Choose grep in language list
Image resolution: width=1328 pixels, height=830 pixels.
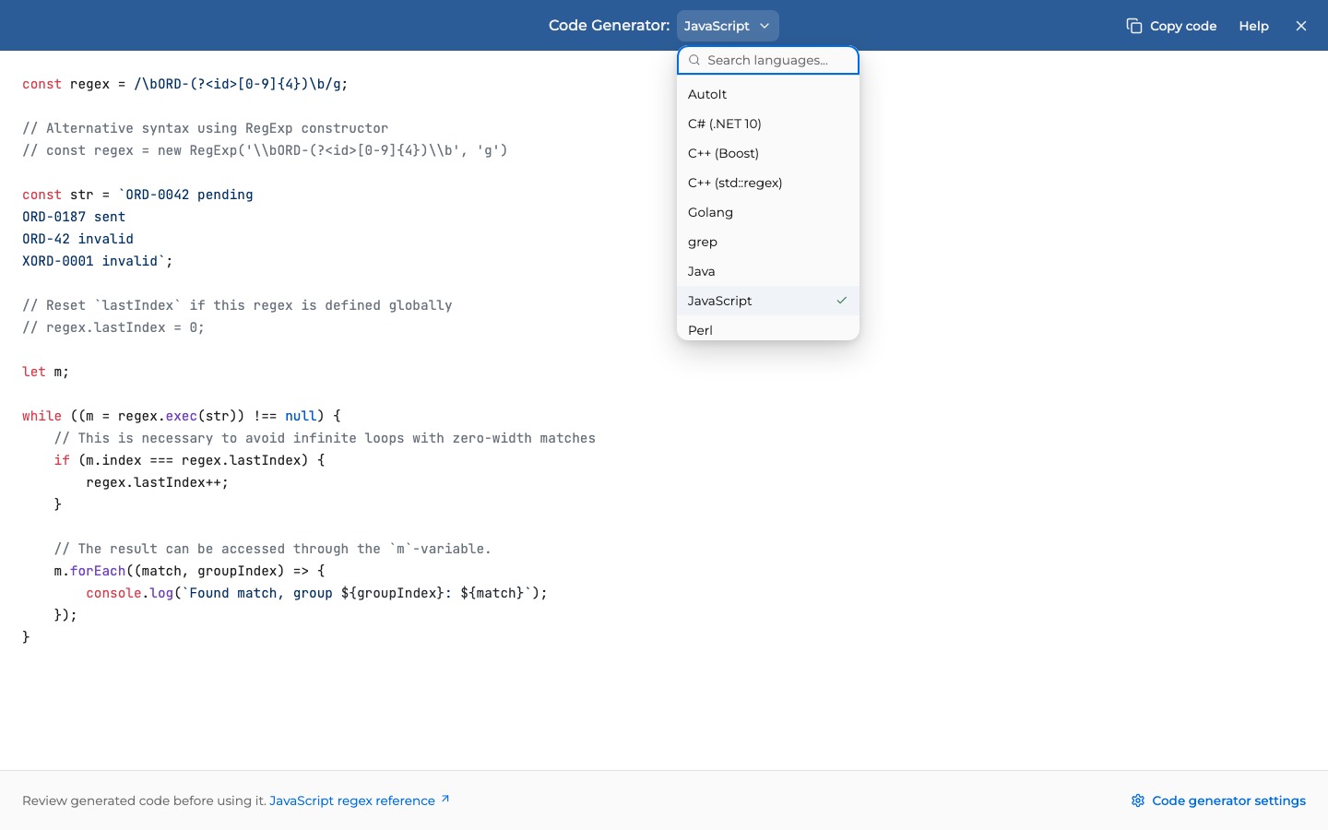coord(768,242)
